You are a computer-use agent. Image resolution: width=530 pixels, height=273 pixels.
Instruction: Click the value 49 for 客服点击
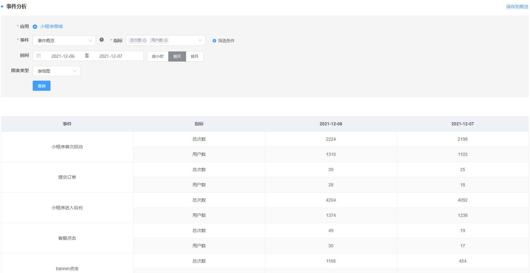[331, 230]
